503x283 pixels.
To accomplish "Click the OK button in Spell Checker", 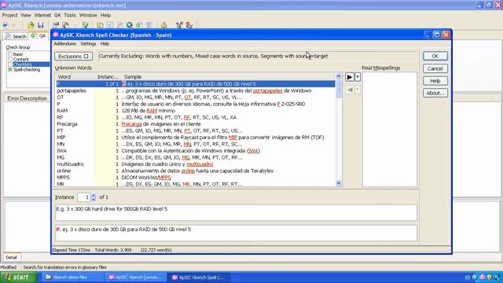I will click(435, 56).
